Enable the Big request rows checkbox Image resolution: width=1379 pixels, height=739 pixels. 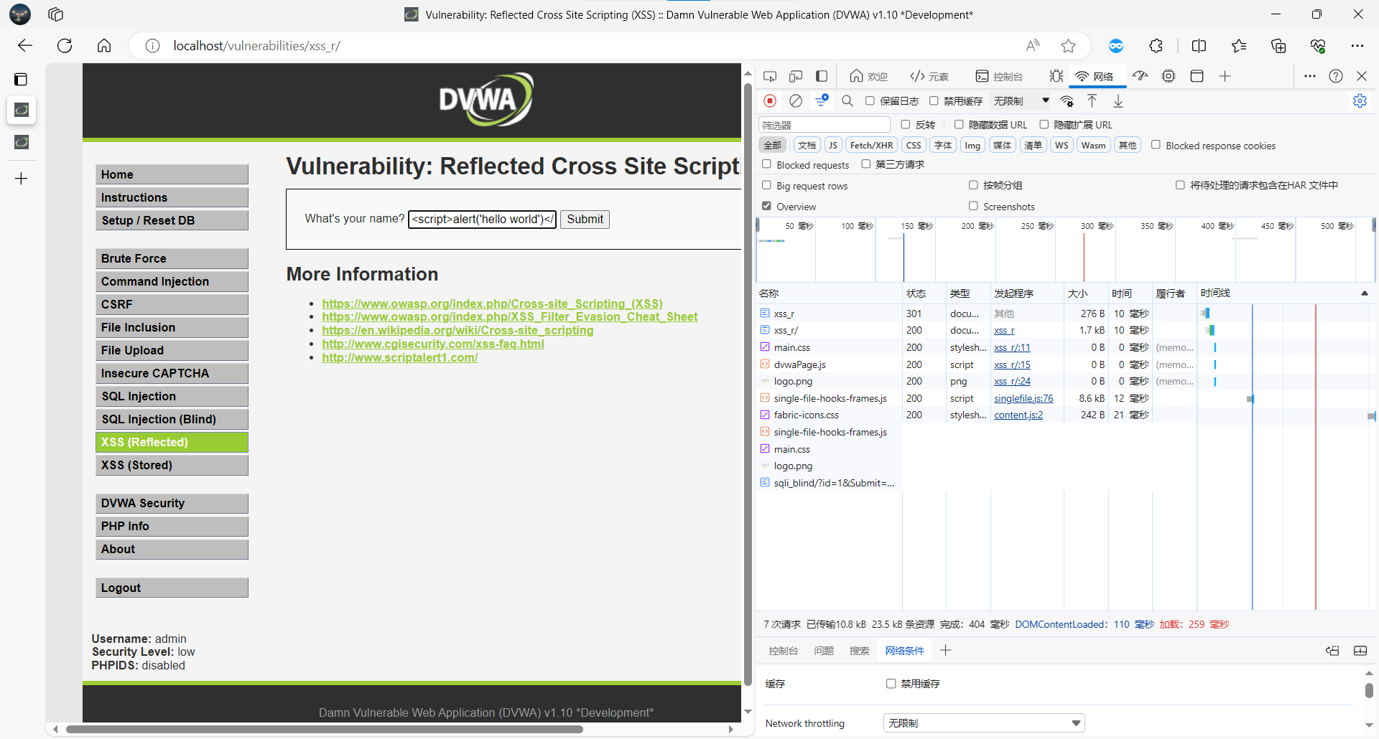(767, 186)
